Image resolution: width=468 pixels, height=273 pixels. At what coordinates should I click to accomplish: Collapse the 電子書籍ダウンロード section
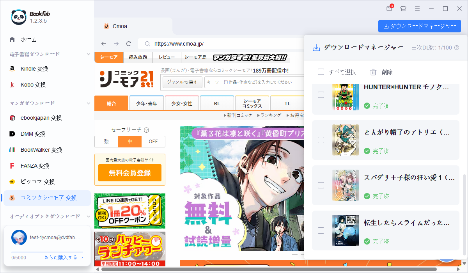[89, 54]
